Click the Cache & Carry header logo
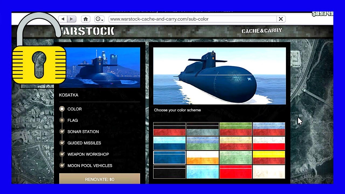345x194 pixels. (x=262, y=31)
